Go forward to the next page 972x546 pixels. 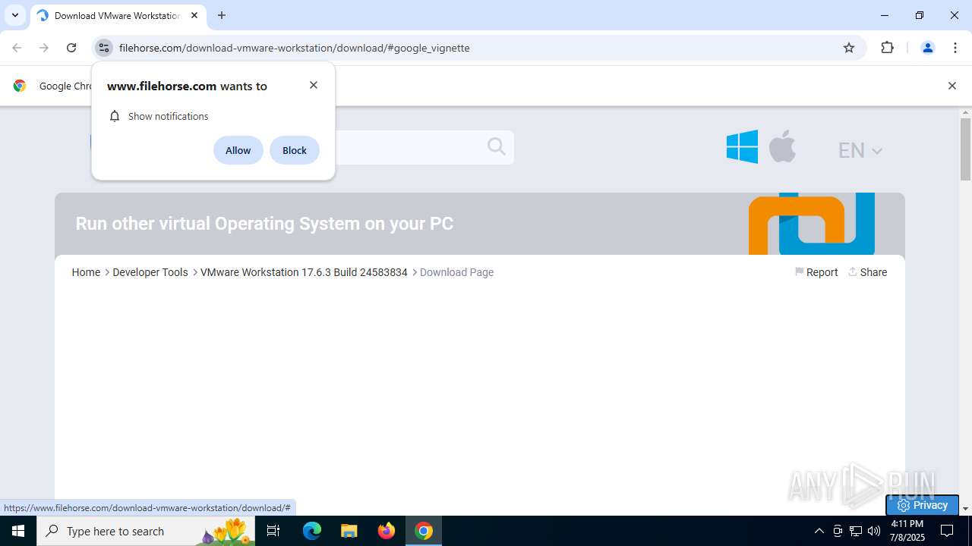(44, 48)
